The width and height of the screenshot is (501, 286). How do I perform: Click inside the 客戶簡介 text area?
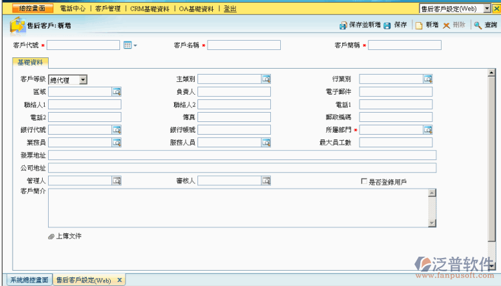[x=238, y=208]
